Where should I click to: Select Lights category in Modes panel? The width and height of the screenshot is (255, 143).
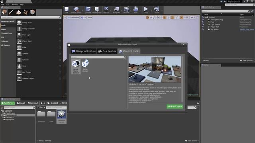click(4, 29)
